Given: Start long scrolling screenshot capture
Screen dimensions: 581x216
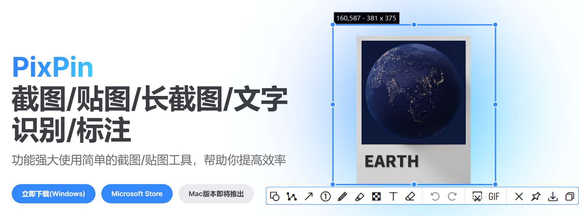Looking at the screenshot, I should tap(477, 196).
